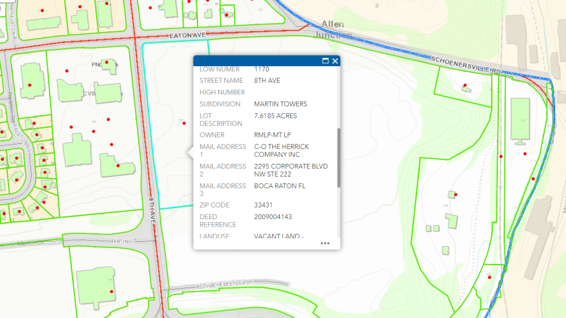Click the blue title bar of the popup

click(x=257, y=61)
